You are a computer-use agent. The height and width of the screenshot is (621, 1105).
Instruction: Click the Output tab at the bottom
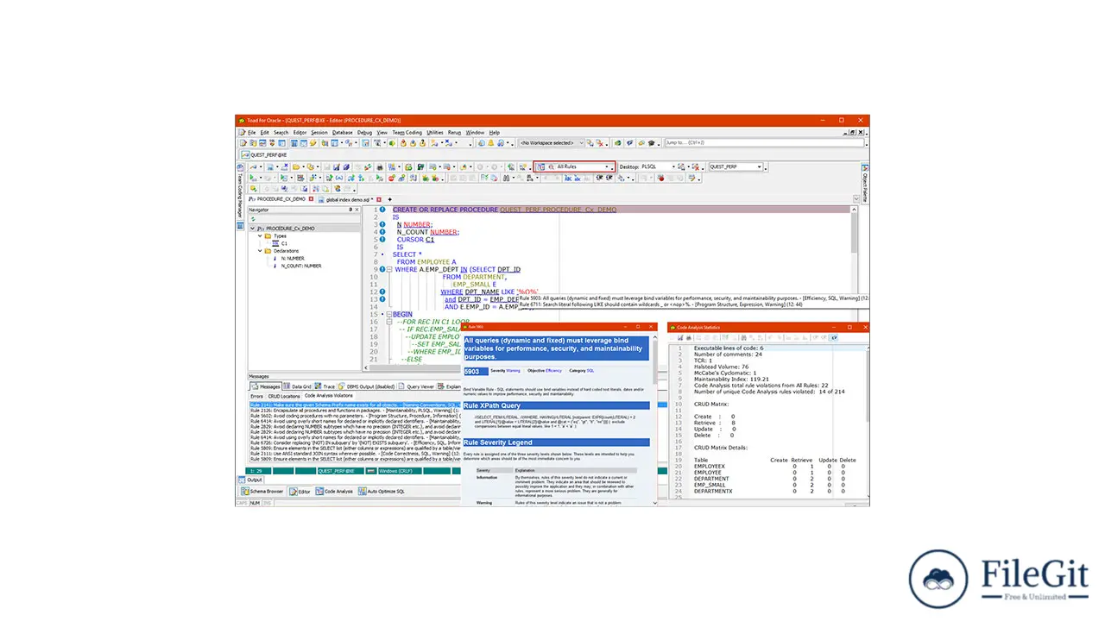[x=252, y=480]
